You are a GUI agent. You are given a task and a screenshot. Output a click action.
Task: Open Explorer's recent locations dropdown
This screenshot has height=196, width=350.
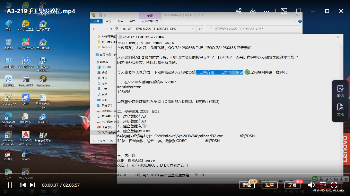tap(106, 29)
